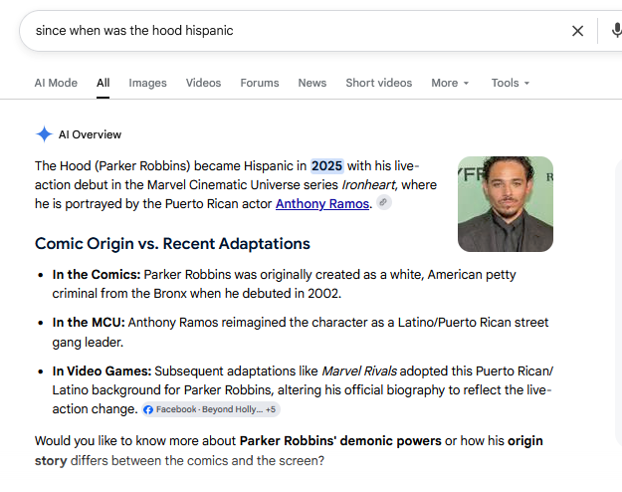Expand the Tools dropdown

coord(511,83)
